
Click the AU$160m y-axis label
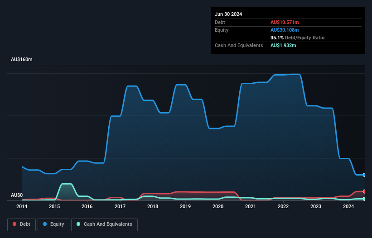click(x=22, y=59)
